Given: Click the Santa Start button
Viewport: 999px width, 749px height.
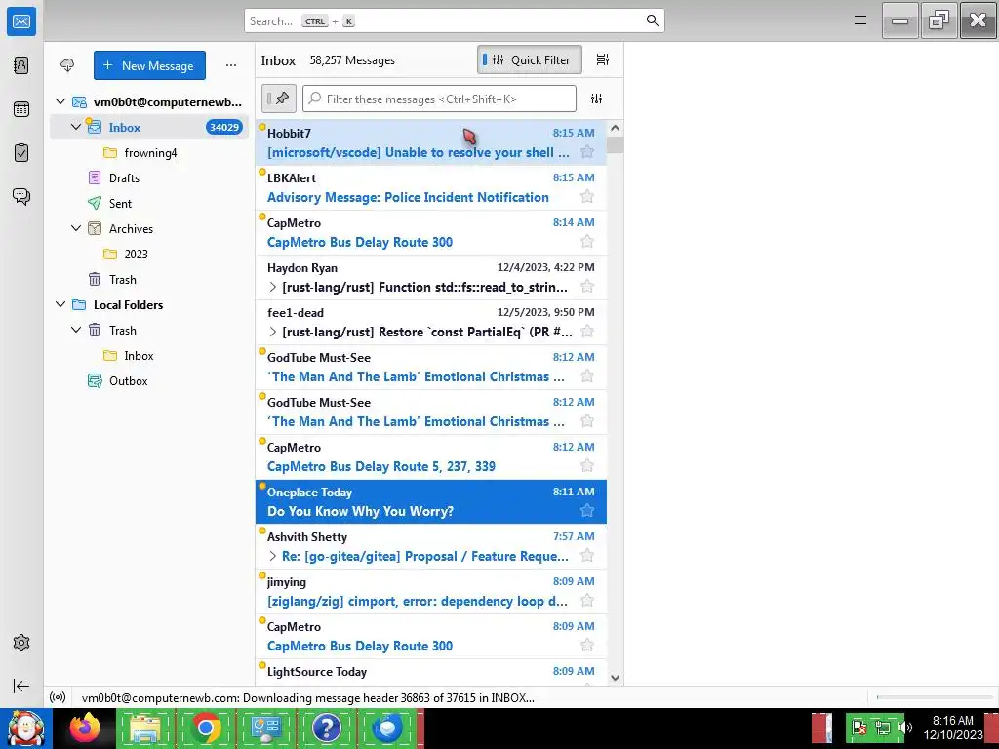Looking at the screenshot, I should pyautogui.click(x=26, y=728).
